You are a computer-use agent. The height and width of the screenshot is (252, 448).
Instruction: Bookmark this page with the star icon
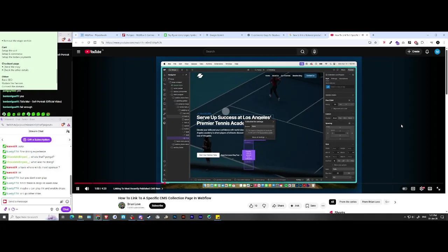point(376,42)
